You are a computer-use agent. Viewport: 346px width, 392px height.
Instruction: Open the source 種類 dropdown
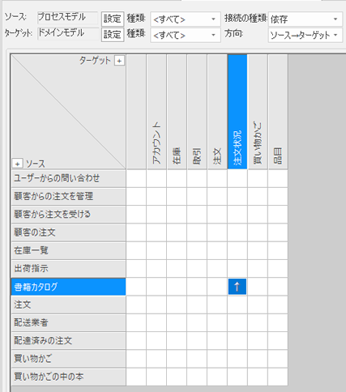[186, 19]
